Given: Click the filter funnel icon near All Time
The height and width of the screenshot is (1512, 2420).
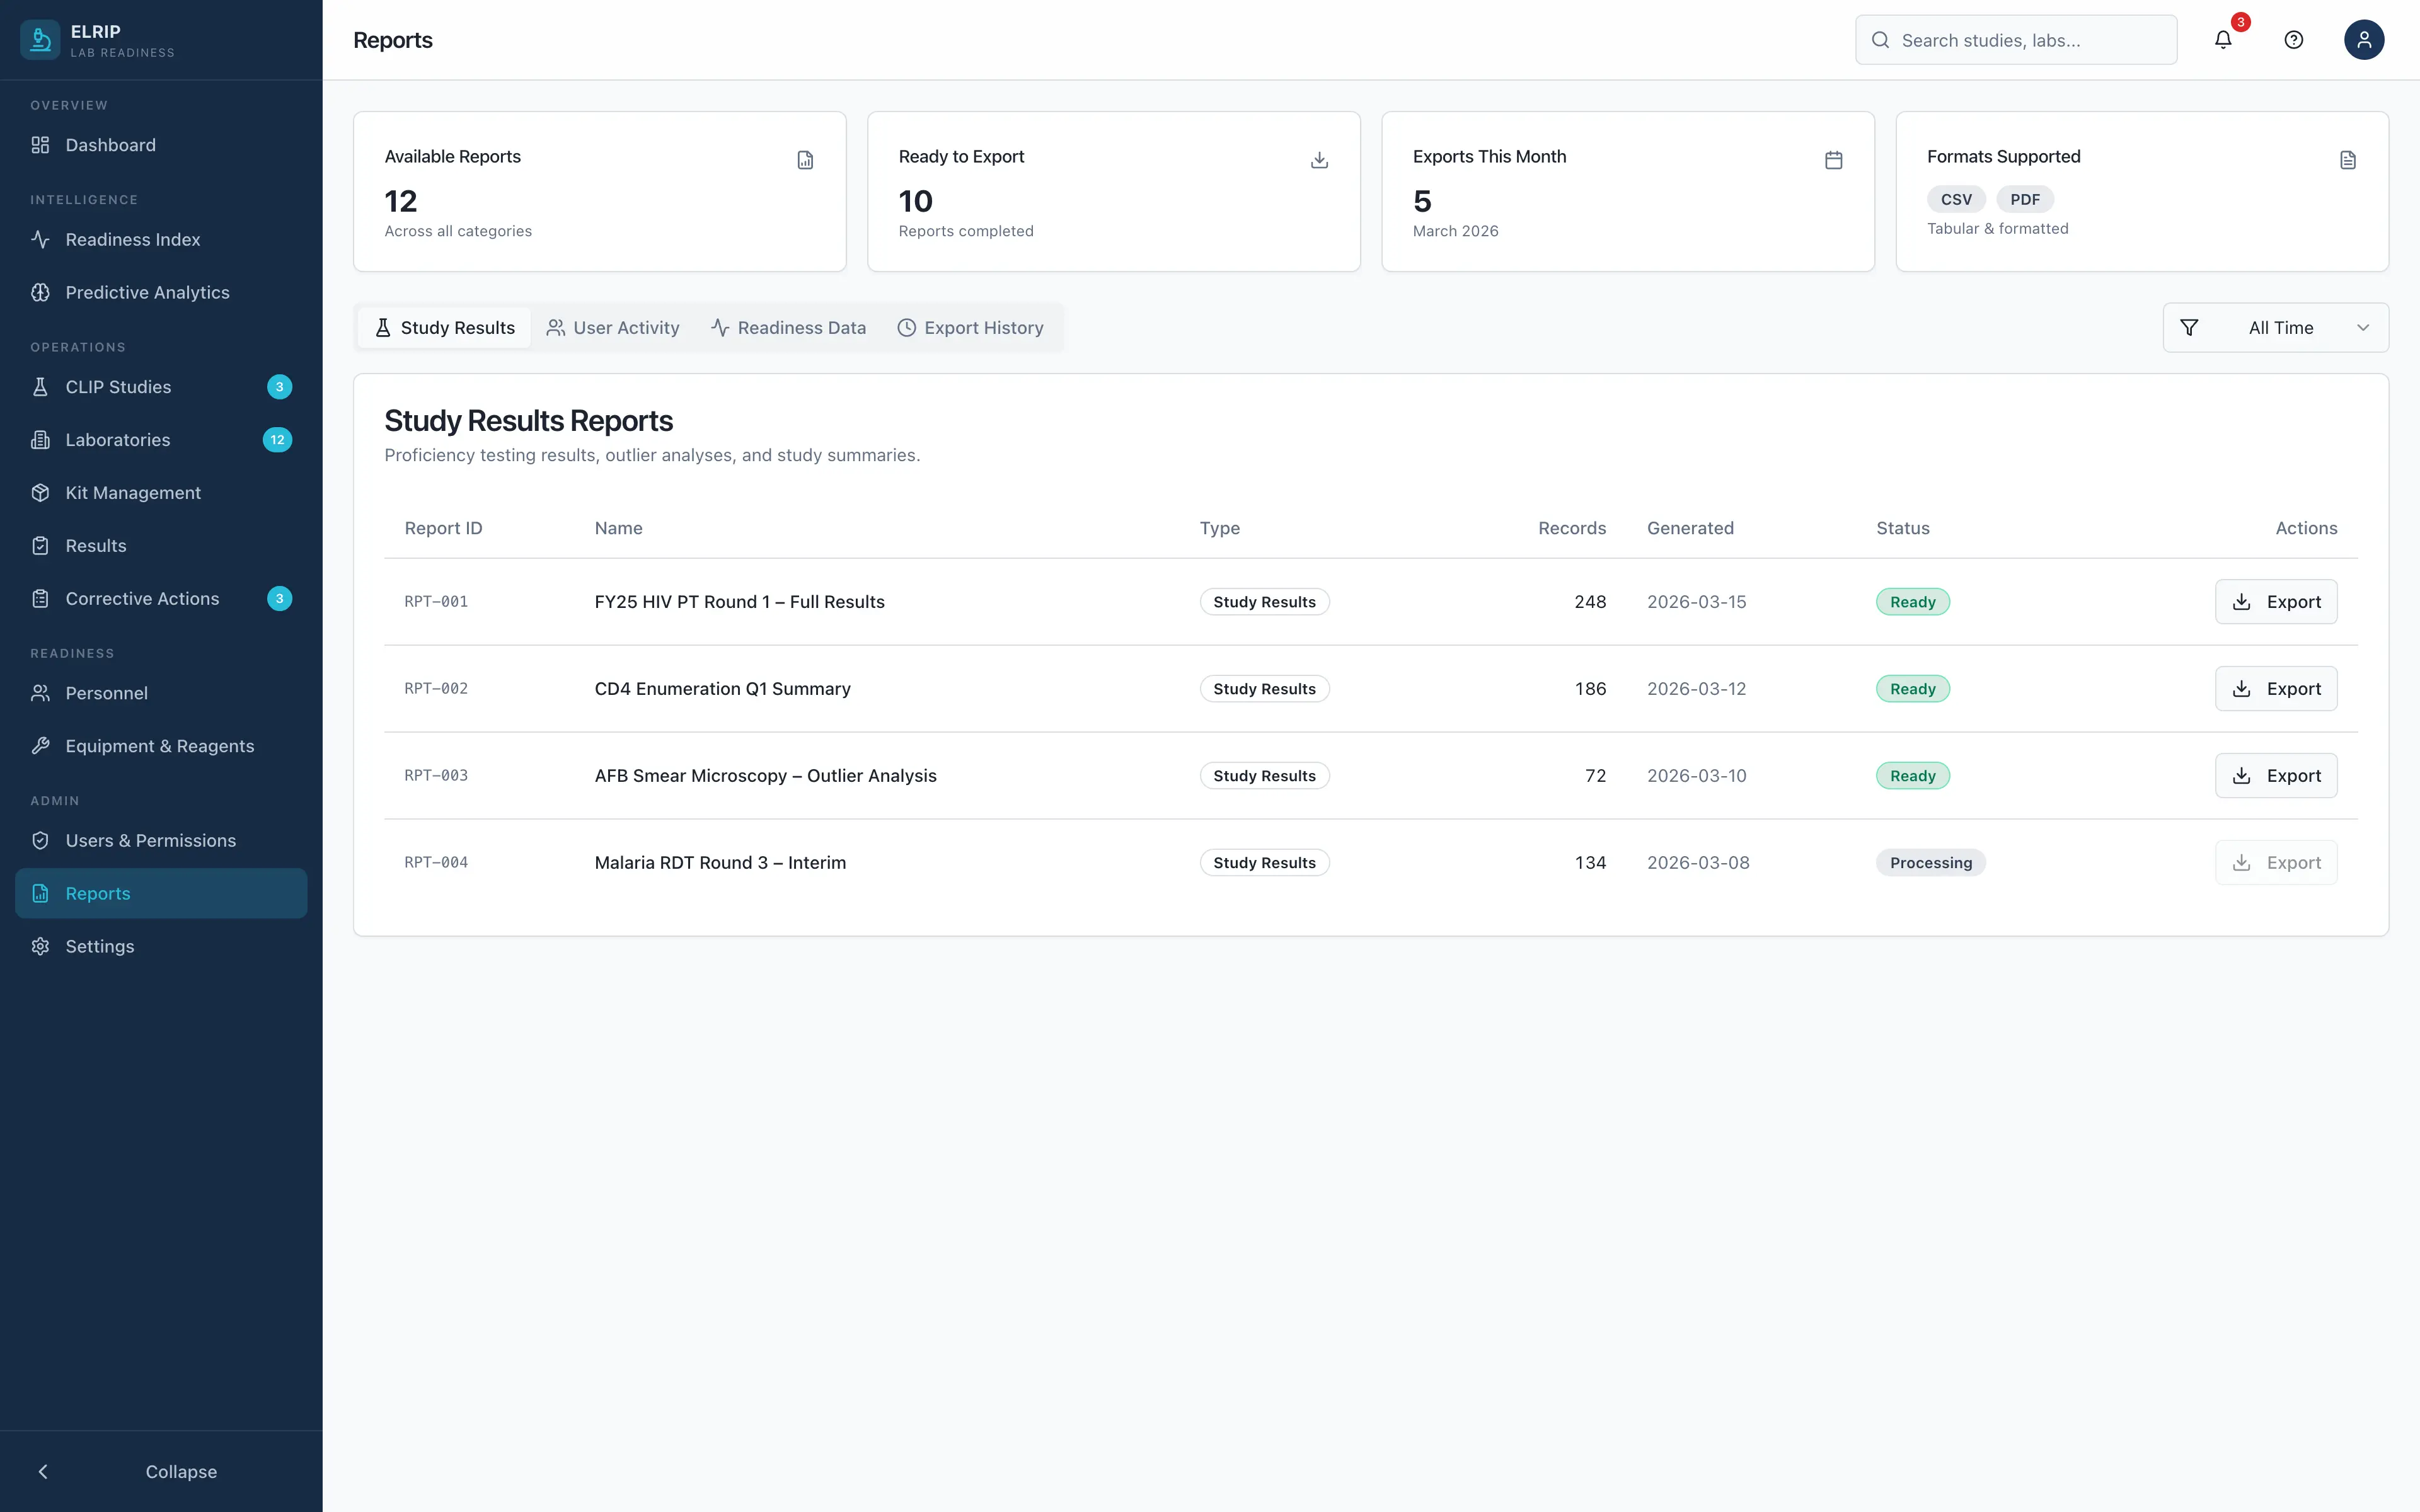Looking at the screenshot, I should click(x=2189, y=327).
